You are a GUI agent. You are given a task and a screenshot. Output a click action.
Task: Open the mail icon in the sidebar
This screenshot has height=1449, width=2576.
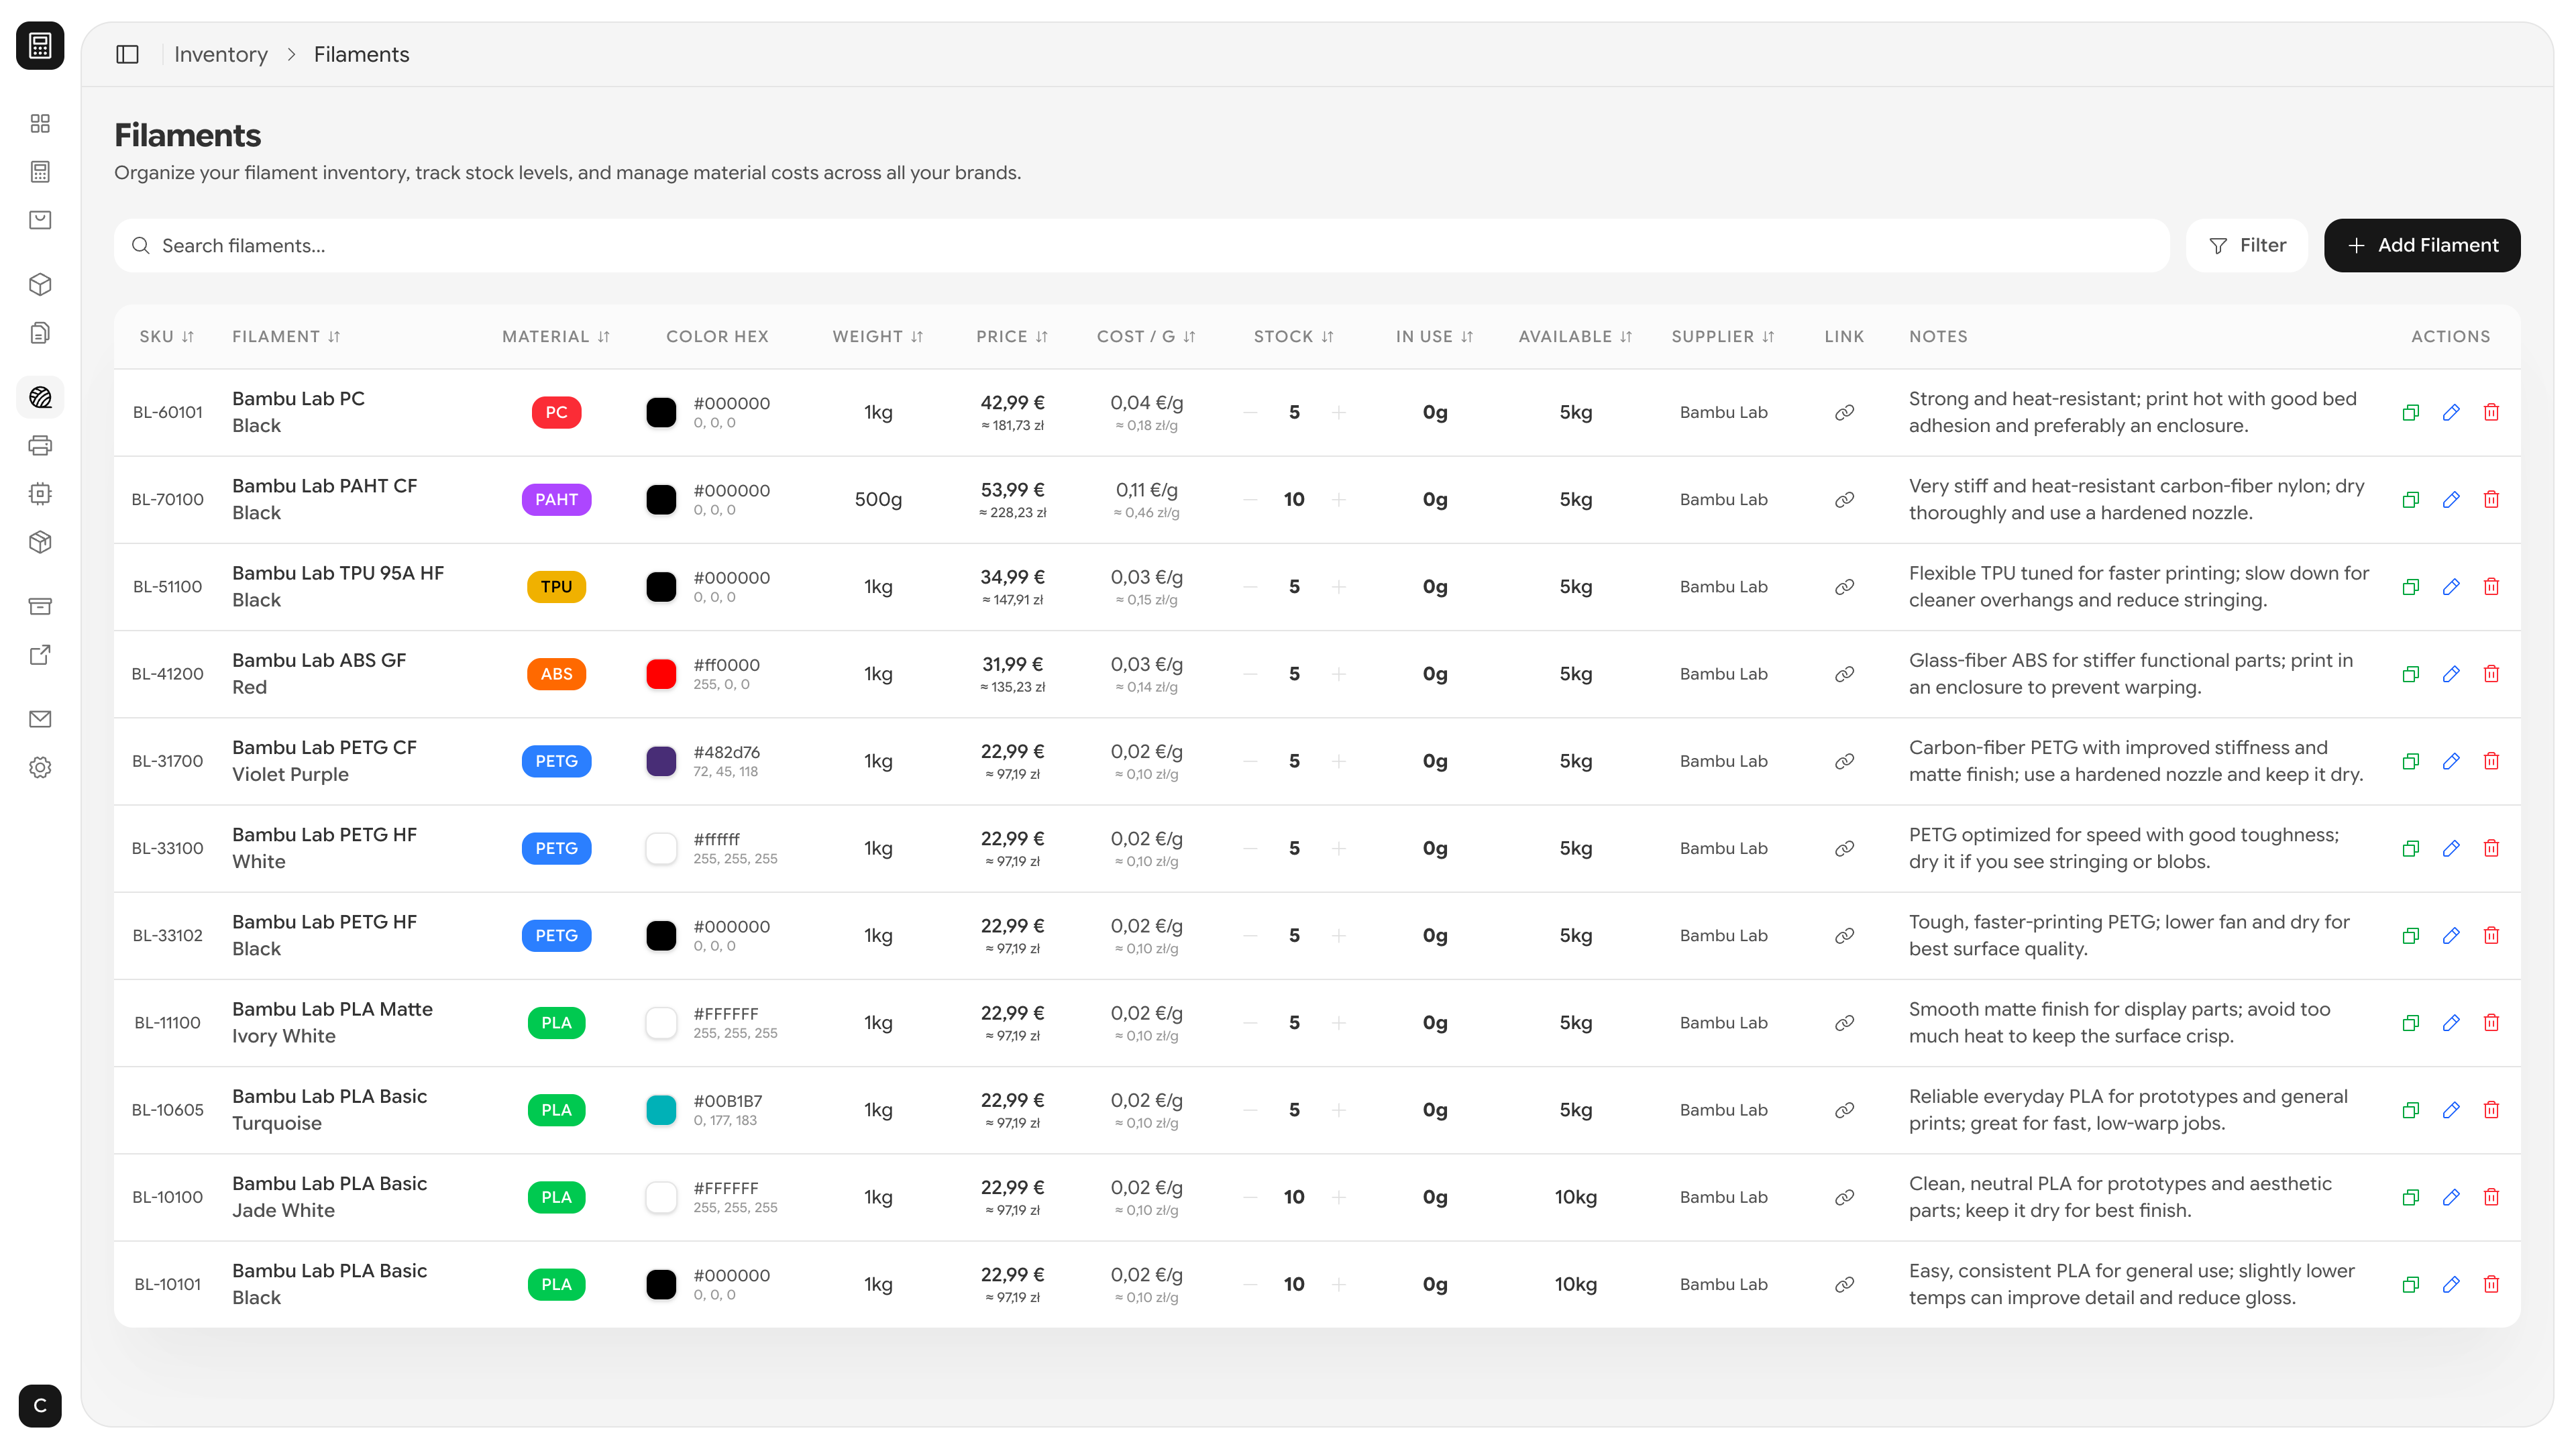coord(40,718)
